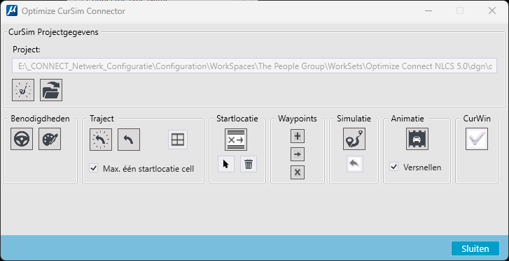Click the Project path input field

point(255,66)
